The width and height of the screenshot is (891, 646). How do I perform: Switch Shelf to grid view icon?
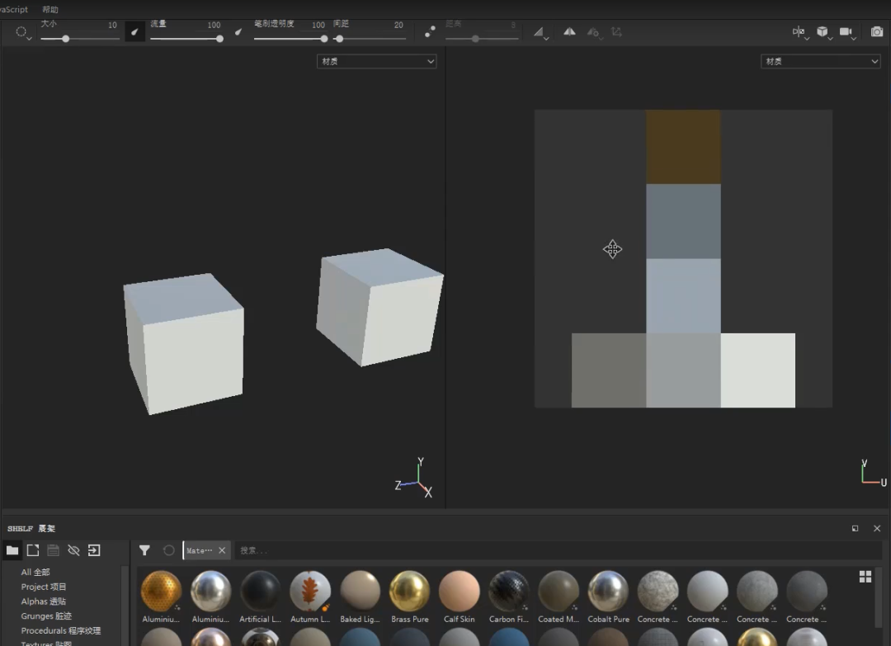[865, 577]
